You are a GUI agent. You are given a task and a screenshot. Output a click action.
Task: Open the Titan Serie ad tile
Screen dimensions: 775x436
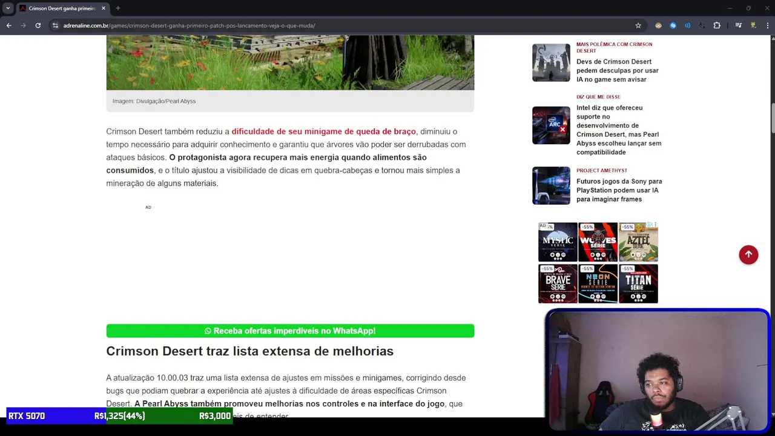click(x=638, y=283)
